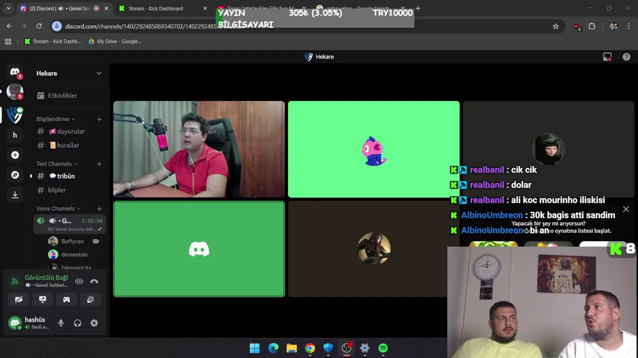Reload the current page
Image resolution: width=638 pixels, height=358 pixels.
point(39,26)
